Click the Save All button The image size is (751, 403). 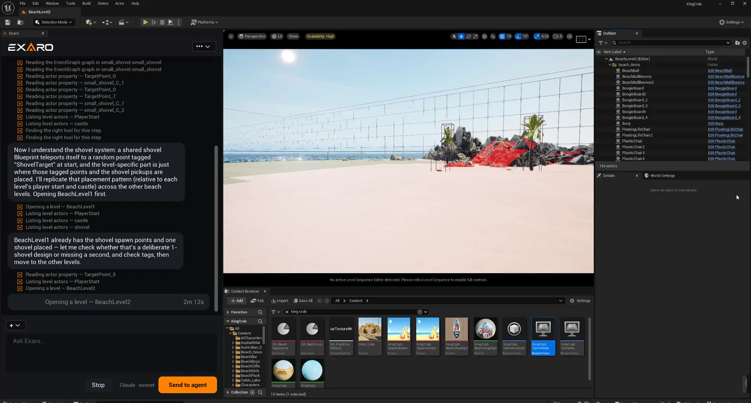point(303,301)
